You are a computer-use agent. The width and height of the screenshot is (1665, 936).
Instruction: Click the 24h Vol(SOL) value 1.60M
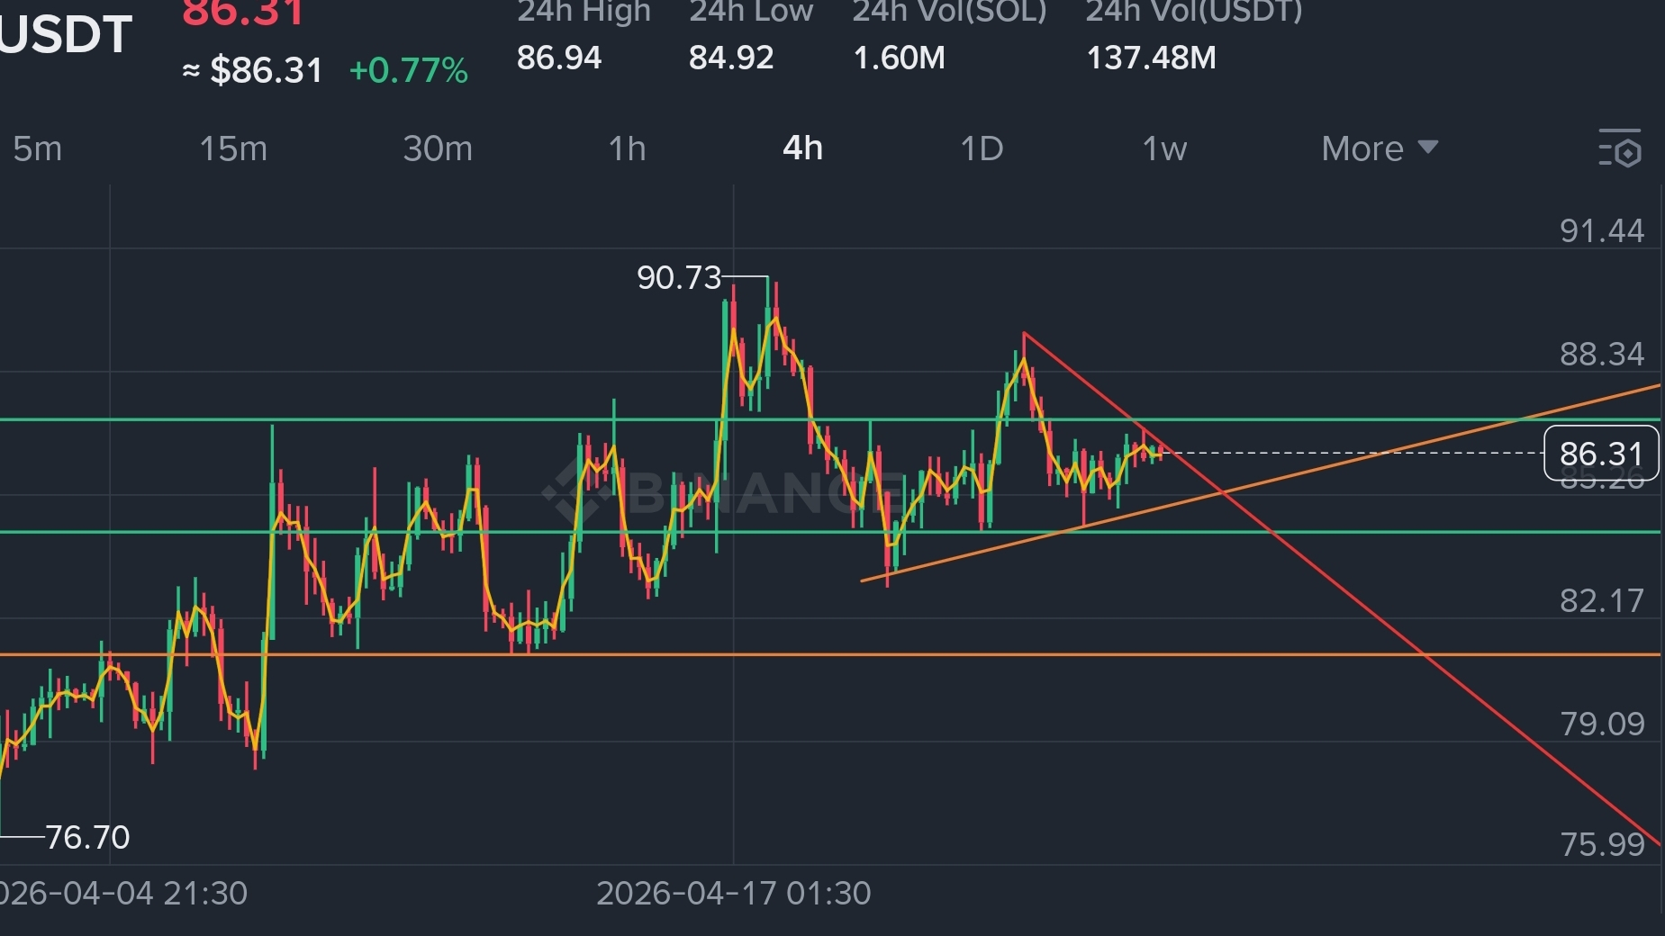point(900,58)
